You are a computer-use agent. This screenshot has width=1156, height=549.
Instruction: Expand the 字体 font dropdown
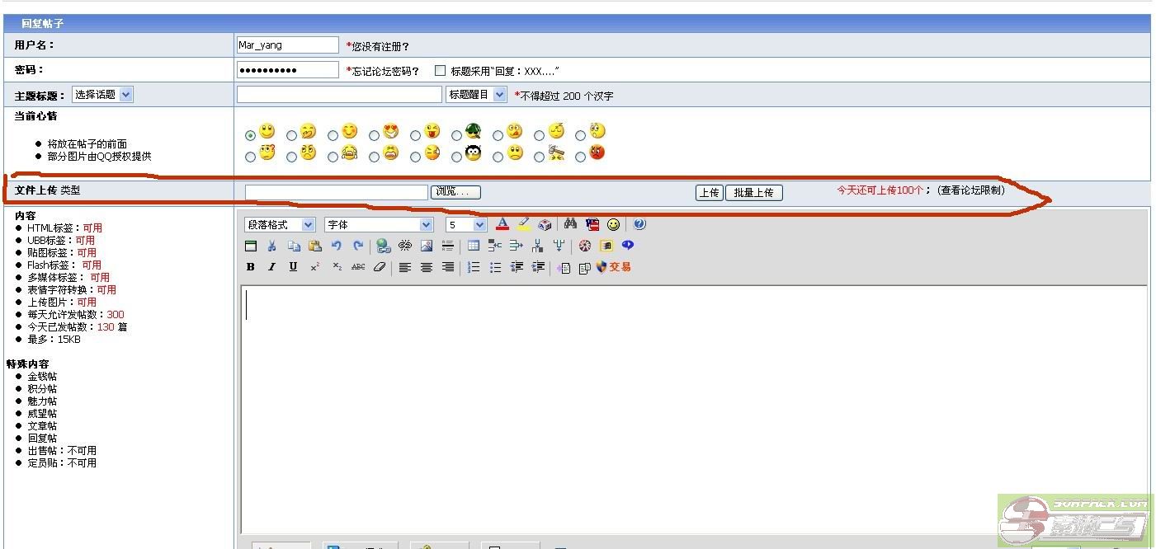(379, 224)
